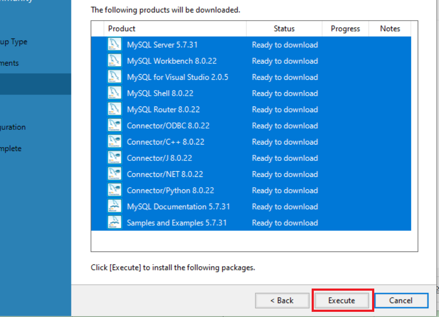Click Execute to start downloading packages
439x317 pixels.
click(x=341, y=301)
